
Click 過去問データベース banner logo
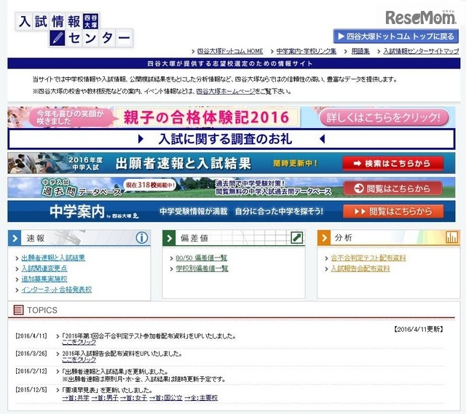pyautogui.click(x=81, y=188)
